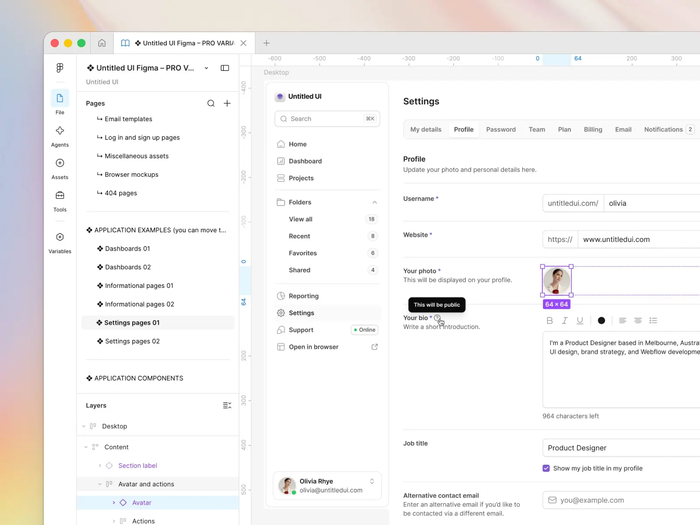Search pages with the magnifier icon

point(211,103)
